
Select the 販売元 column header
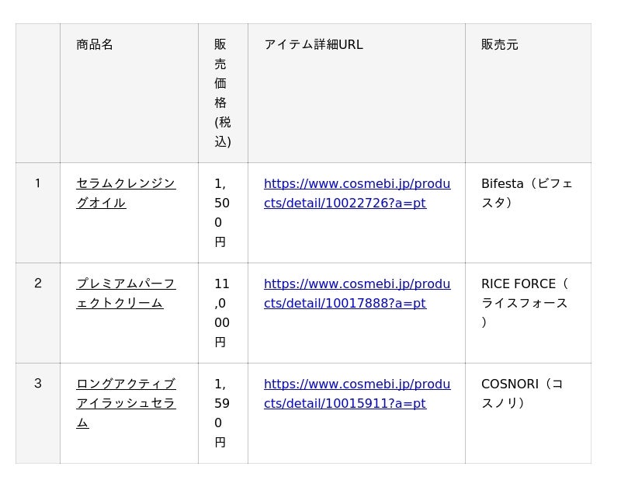coord(500,45)
